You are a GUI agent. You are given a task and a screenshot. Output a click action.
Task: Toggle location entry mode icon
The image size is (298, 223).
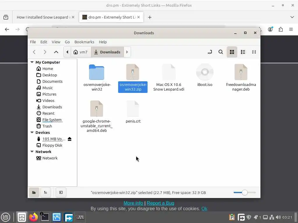[x=210, y=52]
